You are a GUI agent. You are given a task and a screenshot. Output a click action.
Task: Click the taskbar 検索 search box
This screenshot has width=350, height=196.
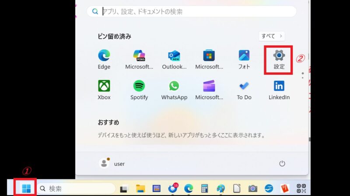[x=76, y=189]
